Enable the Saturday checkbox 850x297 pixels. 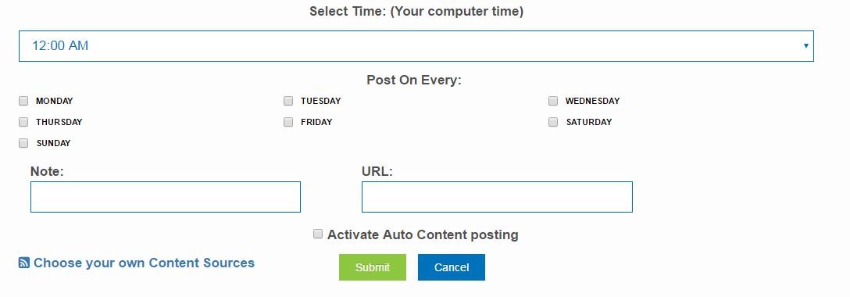553,122
